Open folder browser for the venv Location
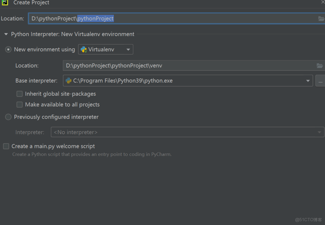This screenshot has width=325, height=225. coord(320,65)
